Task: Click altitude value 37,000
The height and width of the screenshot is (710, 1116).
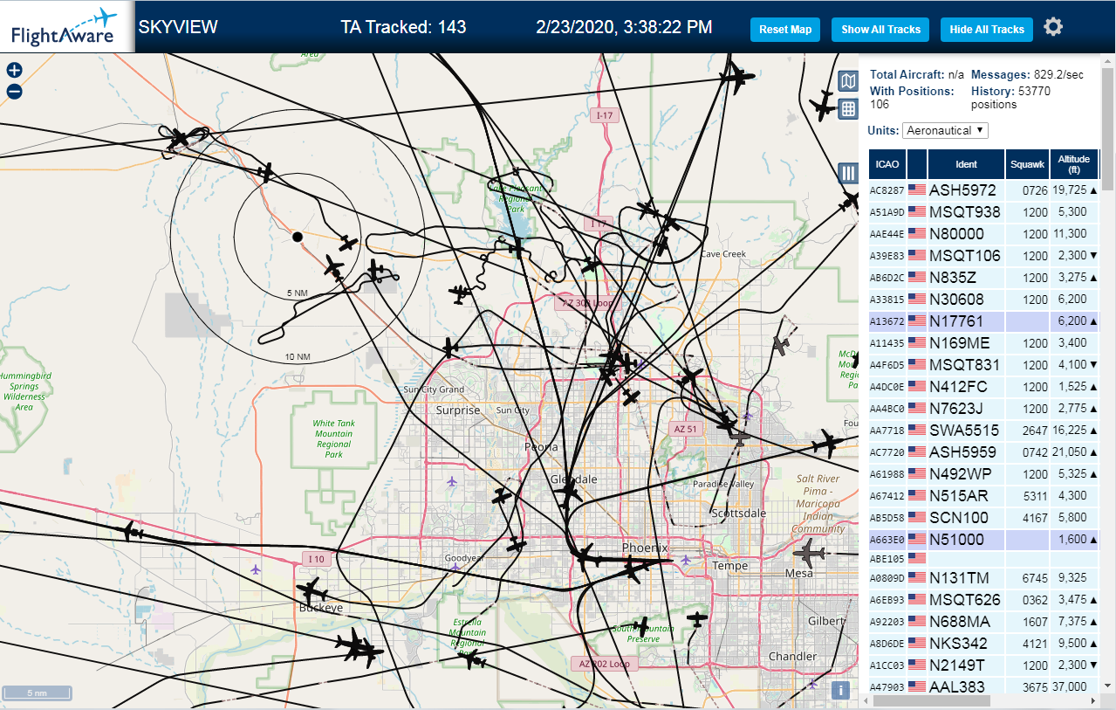Action: (1070, 687)
